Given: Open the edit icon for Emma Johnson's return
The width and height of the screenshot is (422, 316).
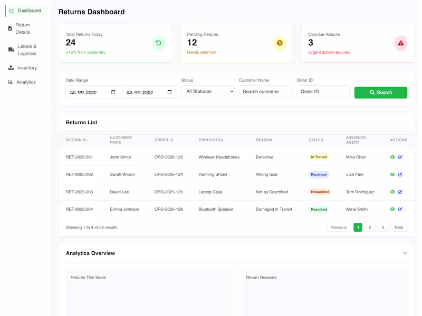Looking at the screenshot, I should 400,209.
